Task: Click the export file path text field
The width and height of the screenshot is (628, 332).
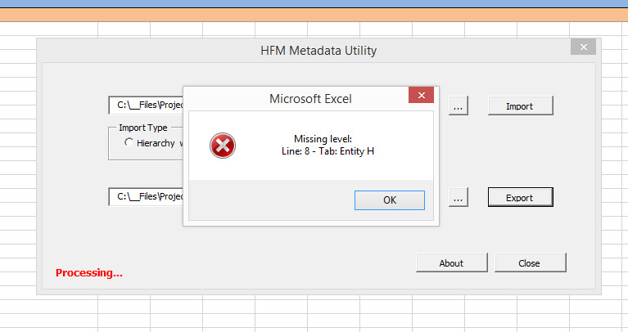Action: (x=146, y=197)
